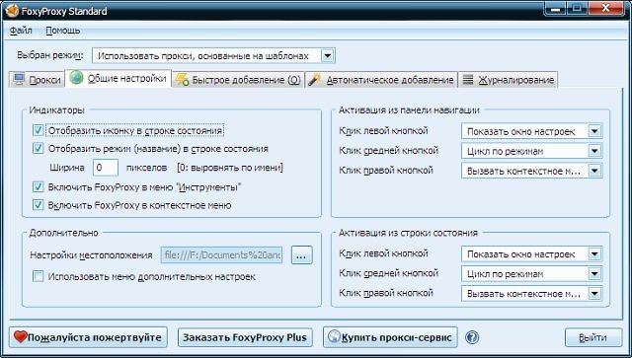Switch to the Прокси tab
632x358 pixels.
(x=37, y=79)
